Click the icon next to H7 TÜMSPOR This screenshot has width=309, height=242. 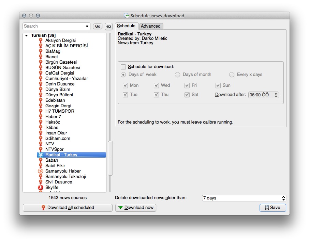[x=41, y=111]
